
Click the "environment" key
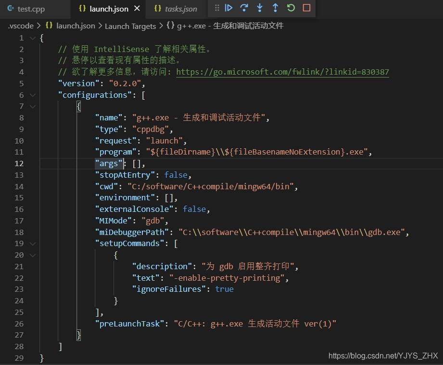coord(125,197)
